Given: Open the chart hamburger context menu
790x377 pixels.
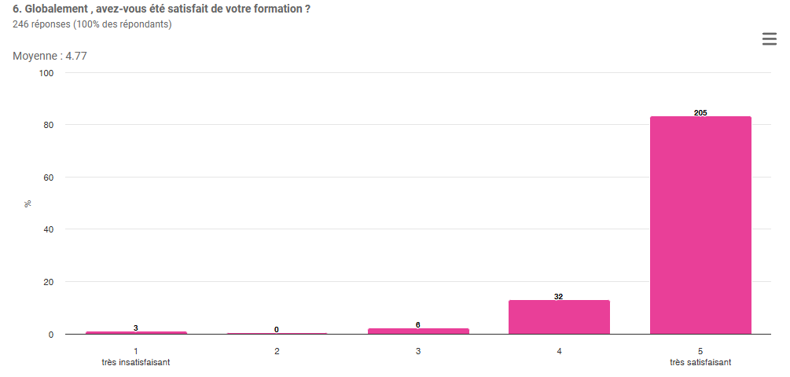Looking at the screenshot, I should click(769, 39).
